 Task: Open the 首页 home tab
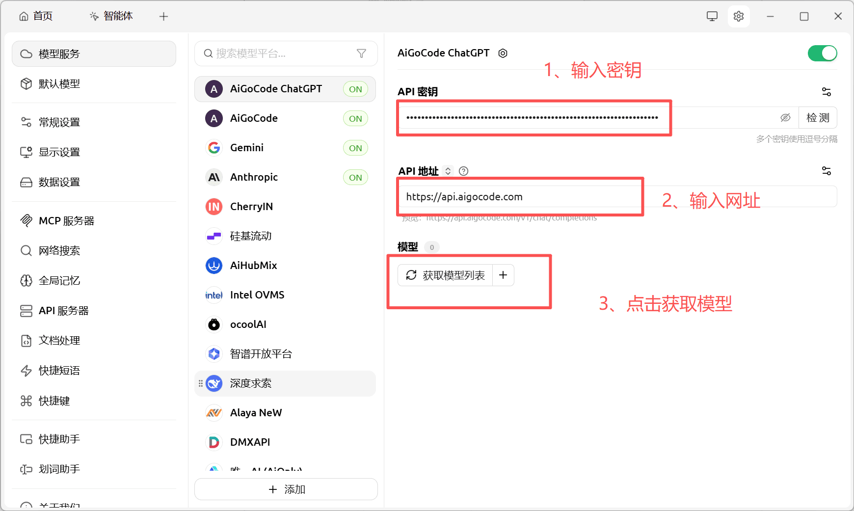coord(36,16)
